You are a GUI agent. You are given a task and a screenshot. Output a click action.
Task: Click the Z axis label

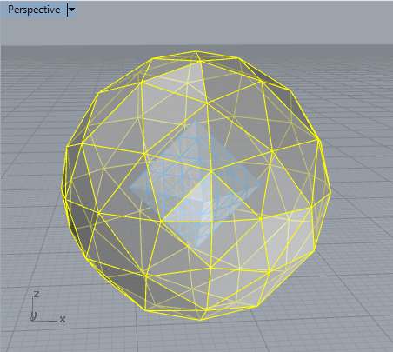(x=37, y=295)
